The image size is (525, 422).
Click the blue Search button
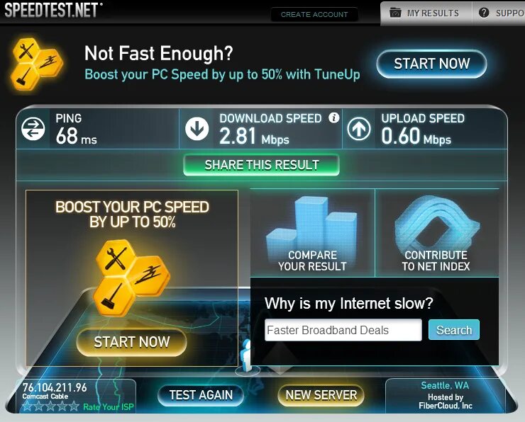pyautogui.click(x=454, y=330)
